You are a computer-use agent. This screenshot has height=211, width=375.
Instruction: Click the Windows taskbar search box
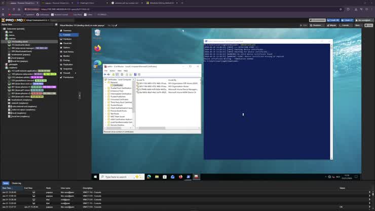(x=122, y=177)
